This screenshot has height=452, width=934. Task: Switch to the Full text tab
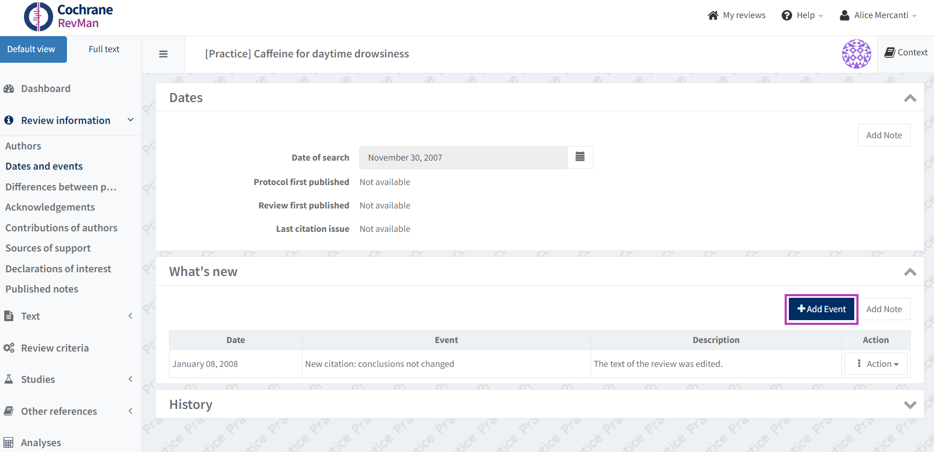[104, 49]
